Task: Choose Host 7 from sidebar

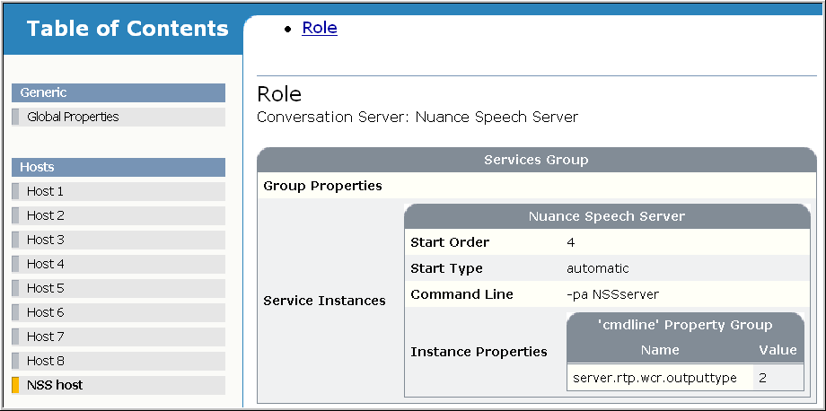Action: tap(45, 337)
